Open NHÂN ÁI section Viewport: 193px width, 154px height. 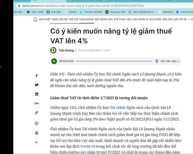[143, 19]
